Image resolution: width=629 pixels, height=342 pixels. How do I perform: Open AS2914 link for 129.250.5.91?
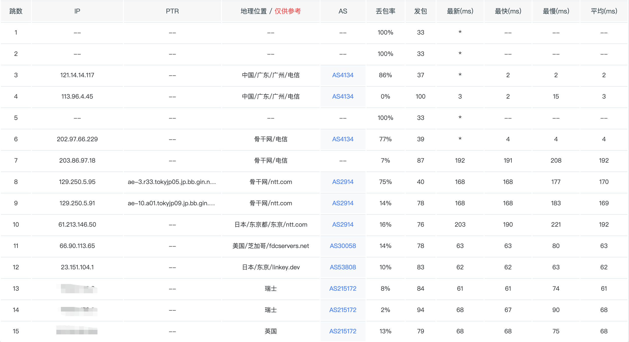coord(343,203)
